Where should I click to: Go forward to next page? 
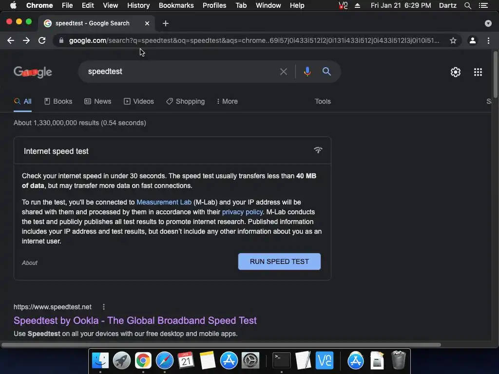[x=26, y=40]
